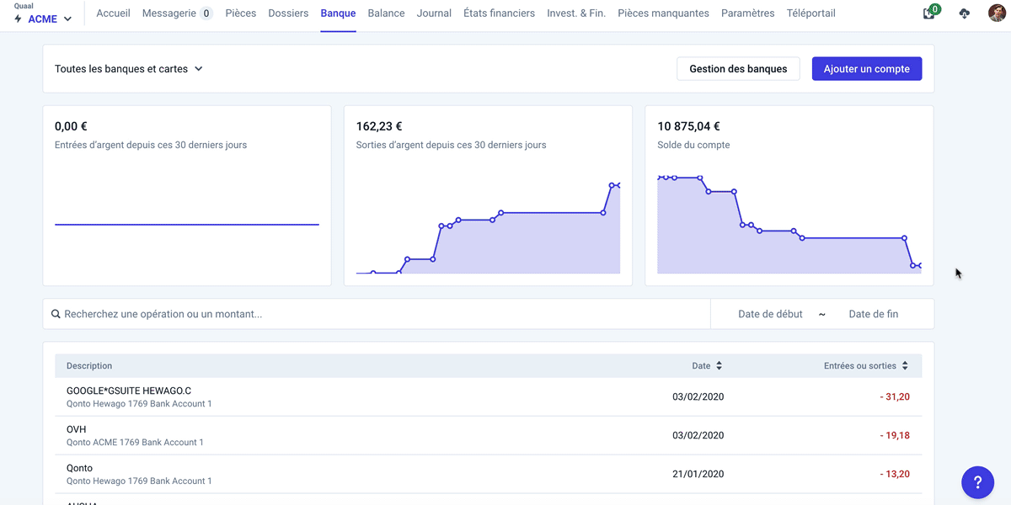The image size is (1011, 505).
Task: Select the Banque tab
Action: click(x=338, y=13)
